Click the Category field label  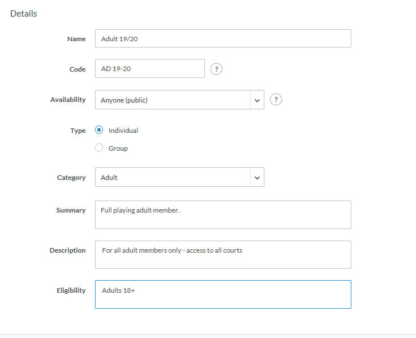click(71, 178)
